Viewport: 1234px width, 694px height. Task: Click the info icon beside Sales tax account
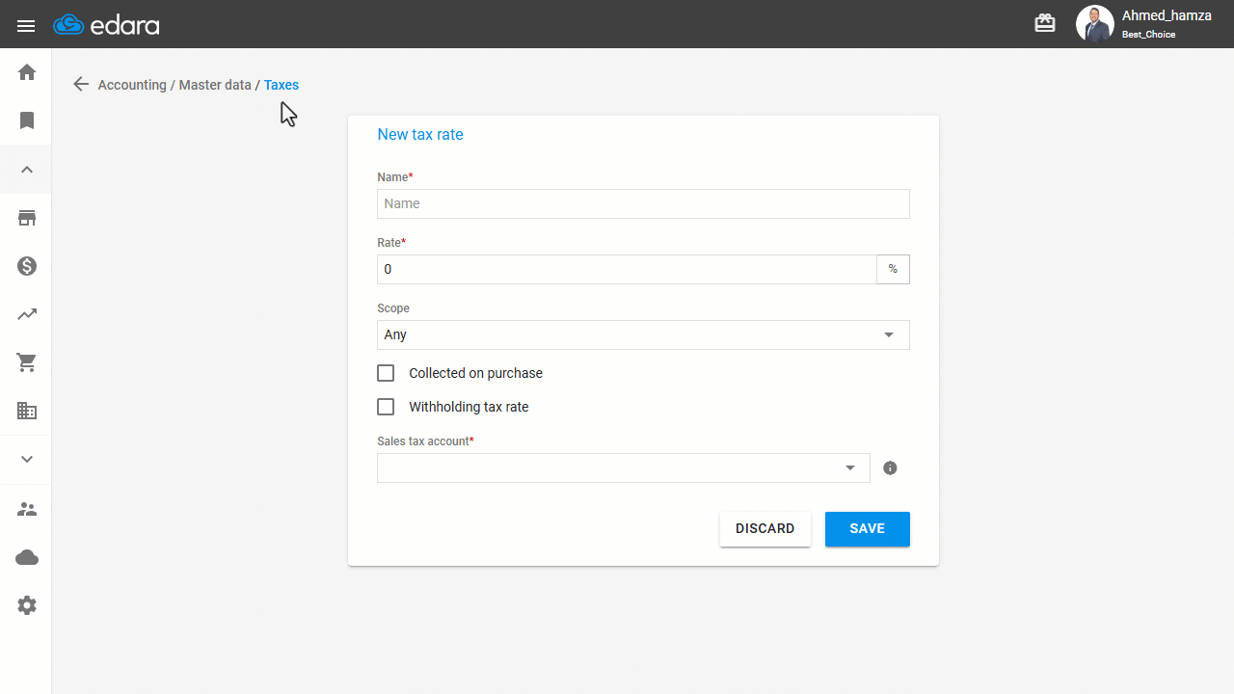tap(890, 468)
